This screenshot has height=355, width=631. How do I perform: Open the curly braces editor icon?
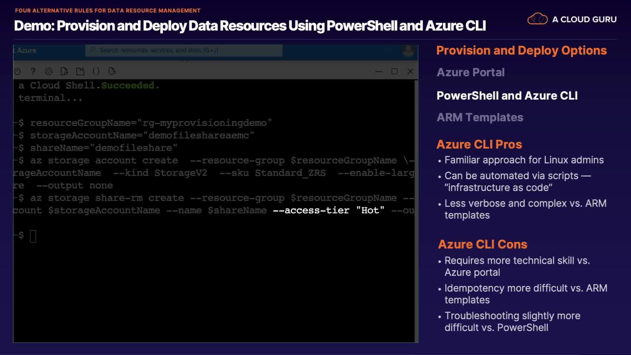tap(96, 71)
